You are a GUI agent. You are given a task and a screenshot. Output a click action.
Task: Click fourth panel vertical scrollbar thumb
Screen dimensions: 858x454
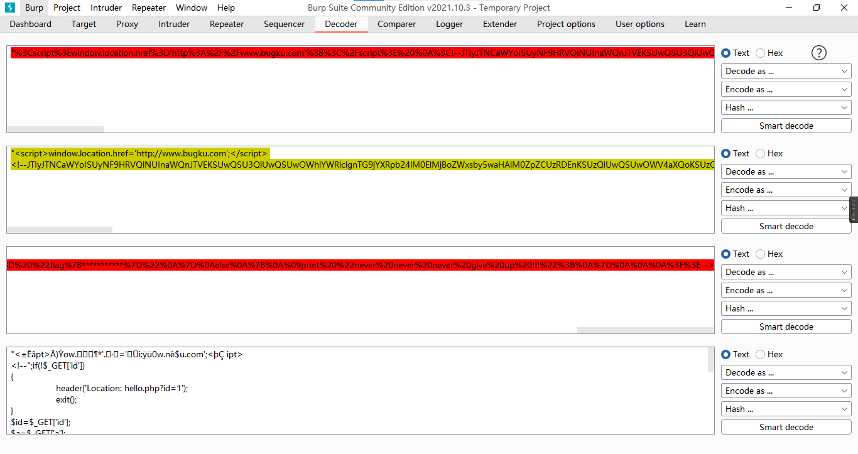(711, 360)
